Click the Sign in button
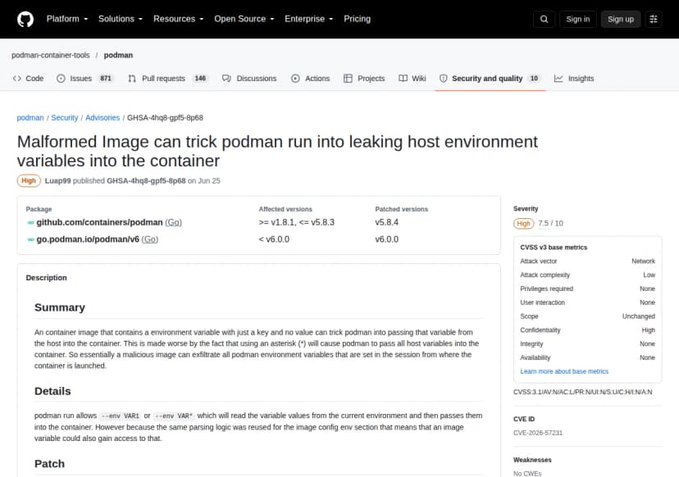The height and width of the screenshot is (477, 679). click(x=577, y=19)
